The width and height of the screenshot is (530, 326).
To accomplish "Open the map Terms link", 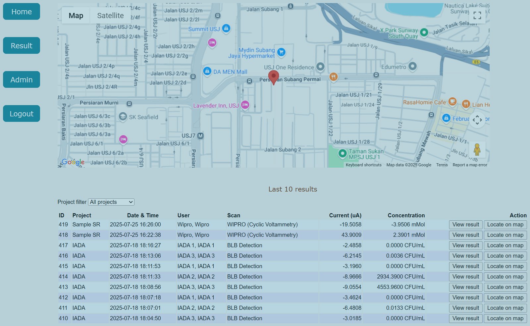I will 442,165.
